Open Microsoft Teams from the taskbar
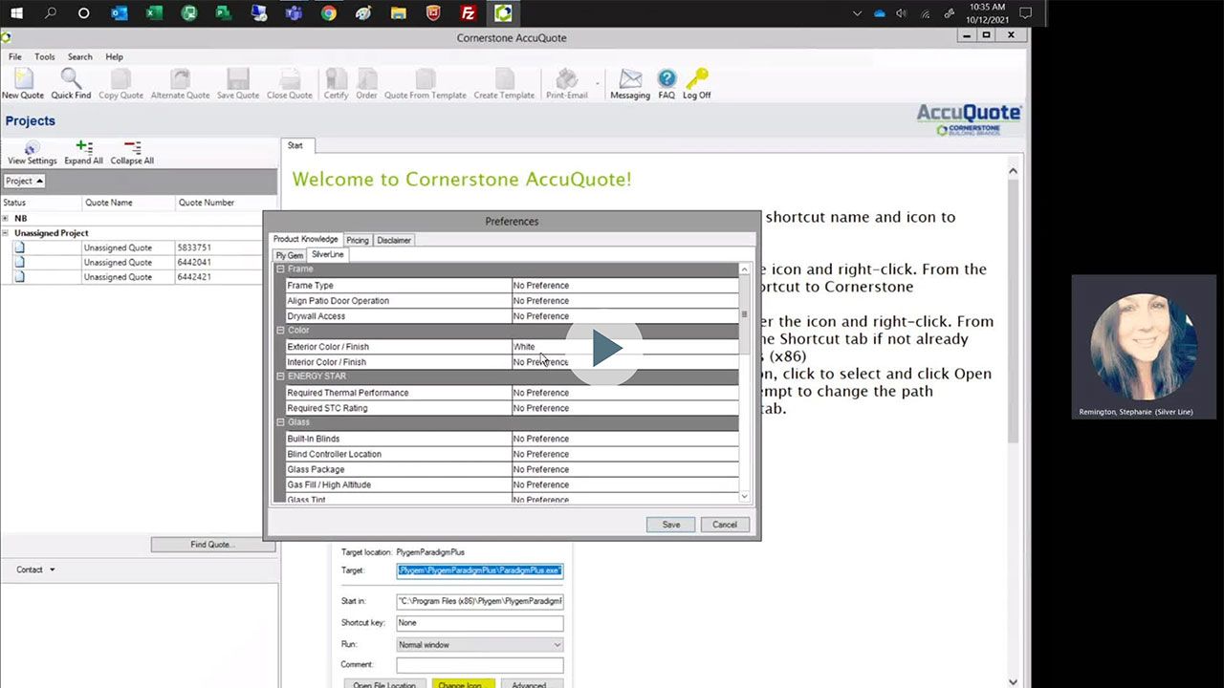 (x=294, y=13)
